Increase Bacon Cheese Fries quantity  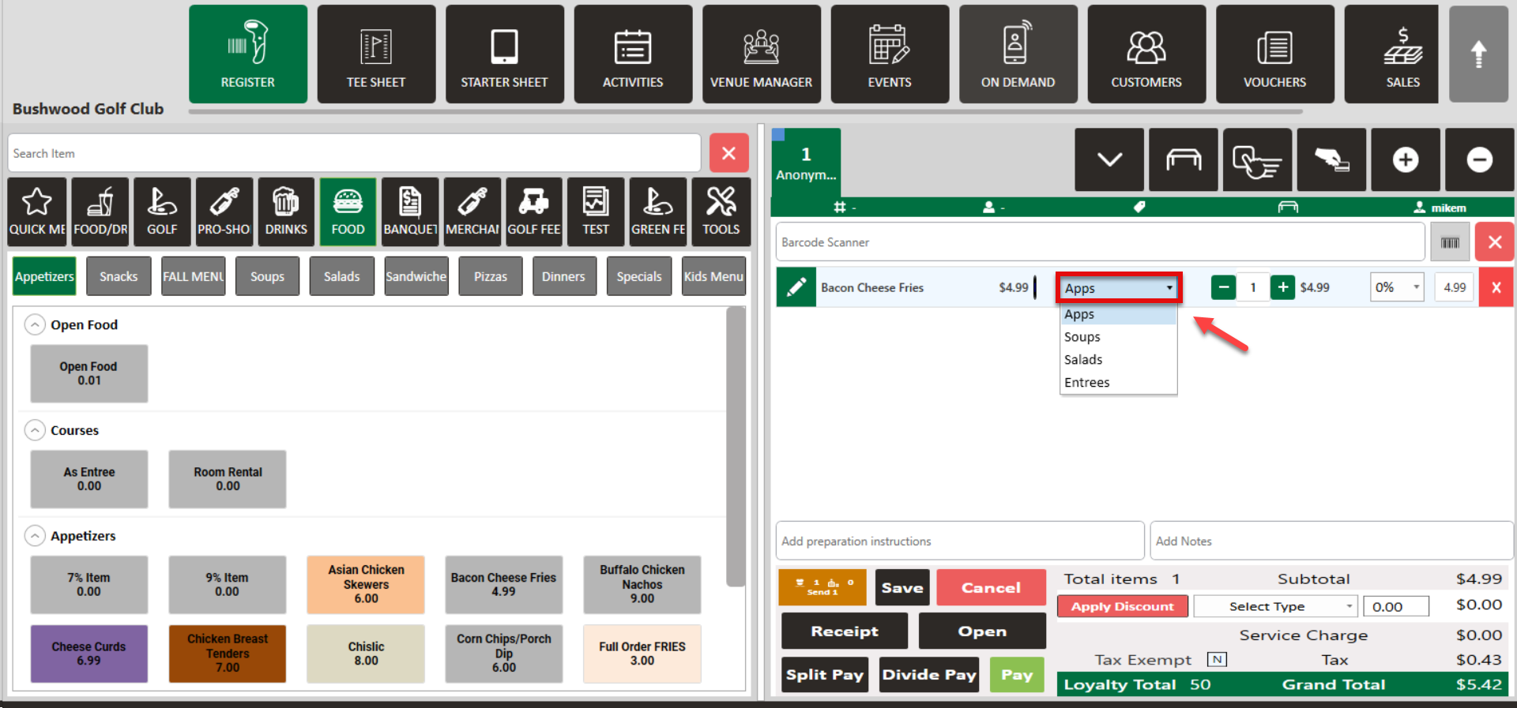coord(1283,287)
